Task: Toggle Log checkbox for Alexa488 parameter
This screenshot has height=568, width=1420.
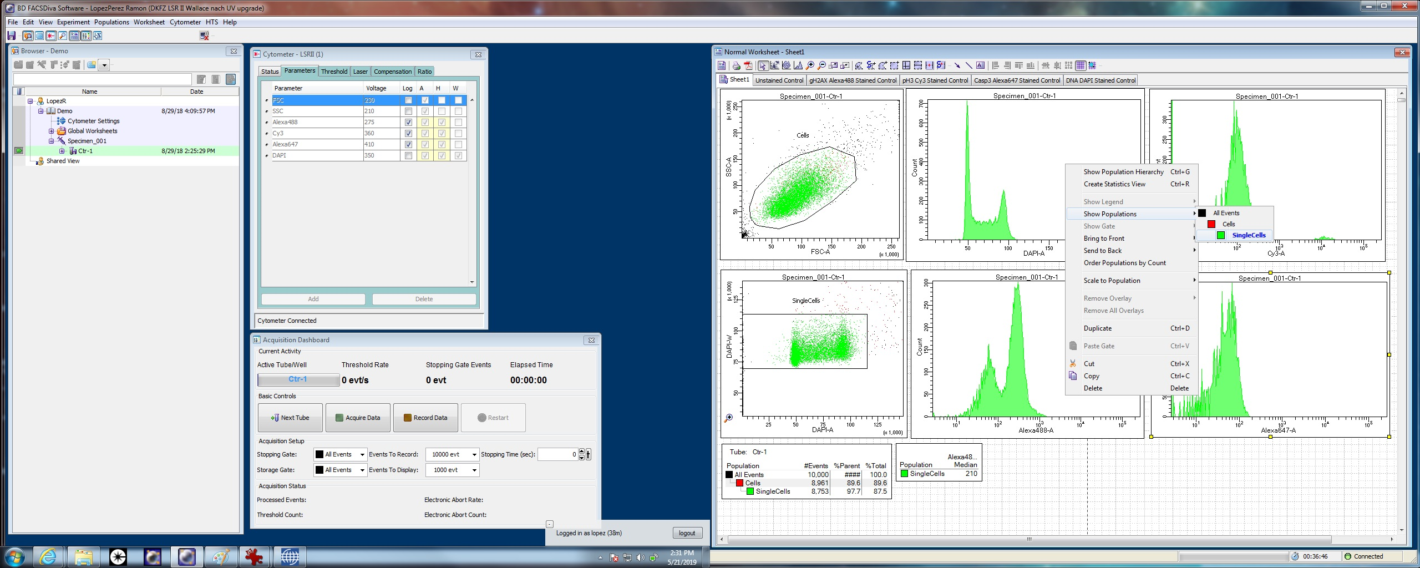Action: pyautogui.click(x=408, y=122)
